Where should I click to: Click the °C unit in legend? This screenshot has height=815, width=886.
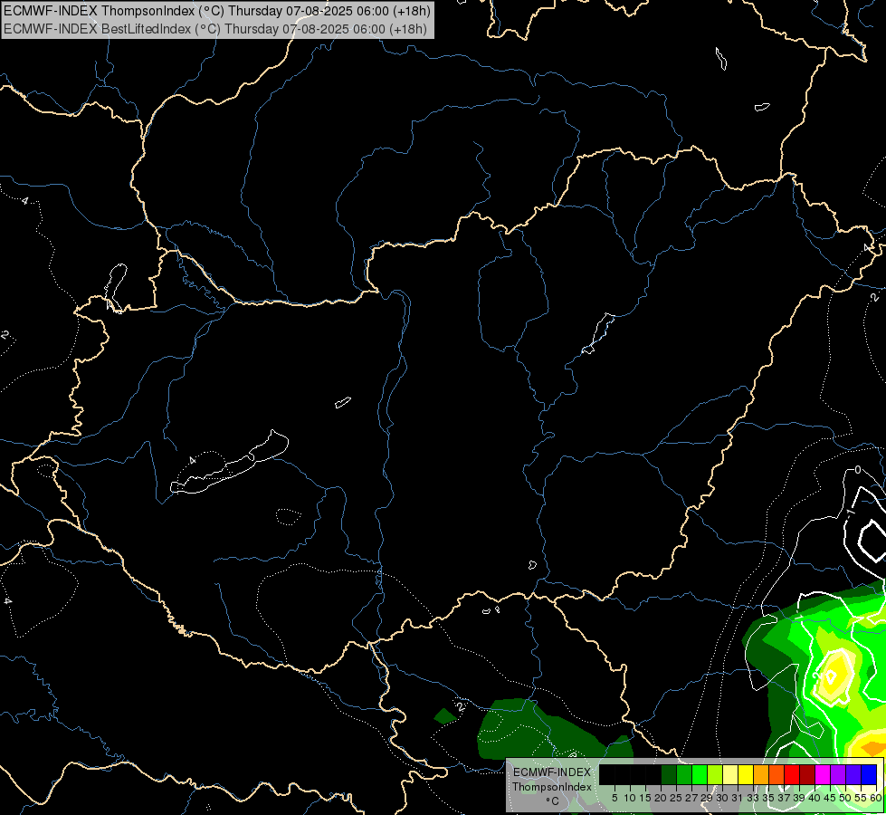click(x=553, y=801)
